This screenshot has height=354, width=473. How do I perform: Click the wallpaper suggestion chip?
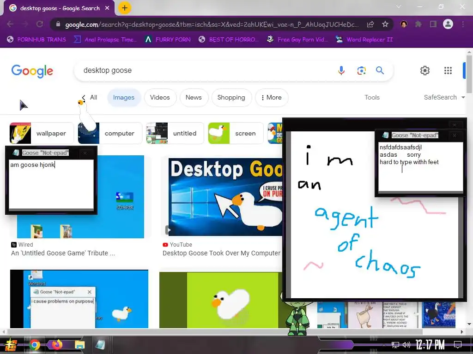[x=42, y=133]
